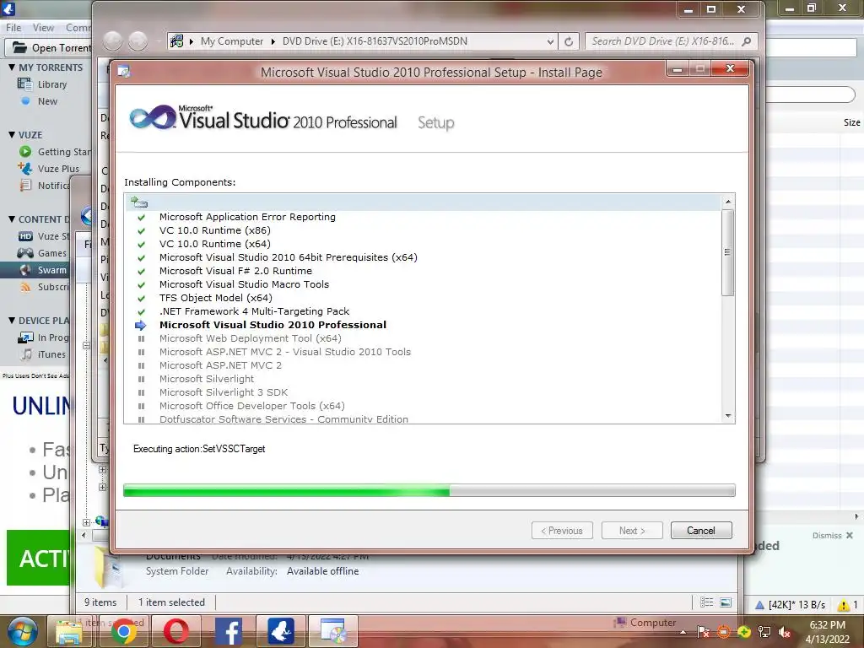864x648 pixels.
Task: Click muted volume icon in system tray
Action: (784, 632)
